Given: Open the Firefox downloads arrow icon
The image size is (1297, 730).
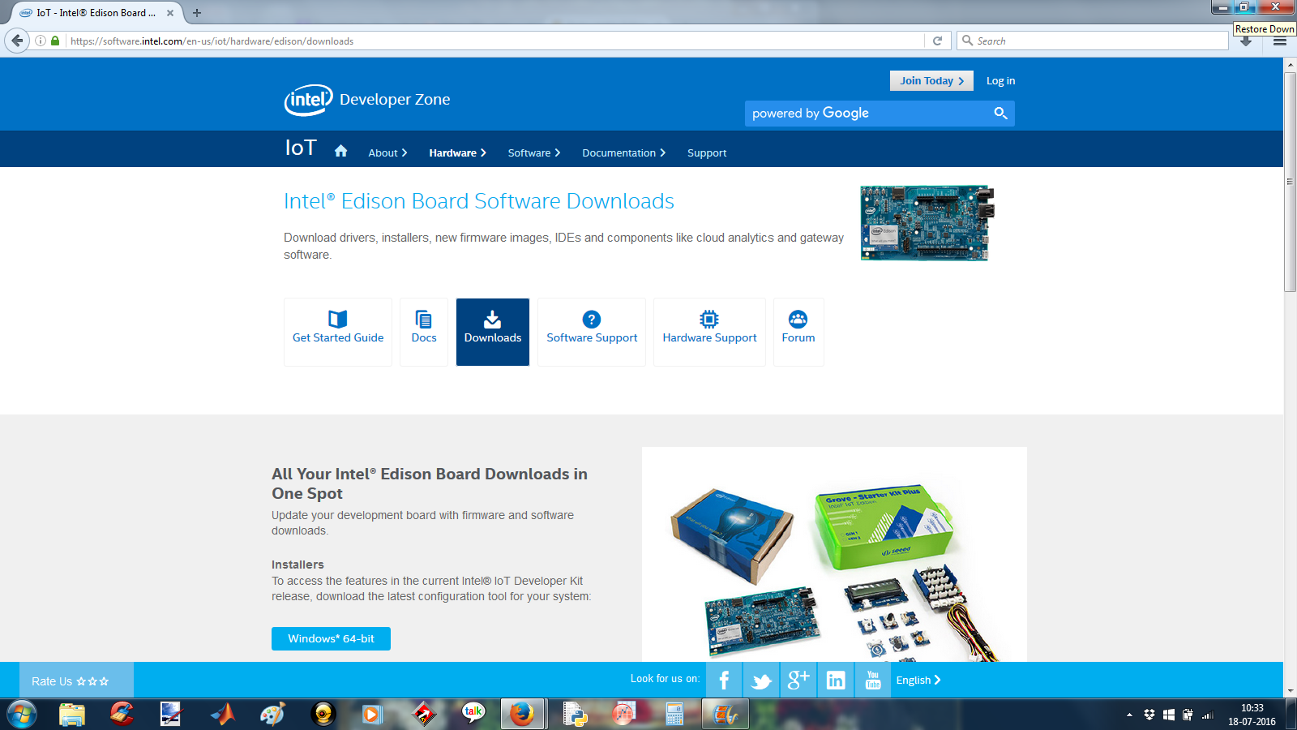Looking at the screenshot, I should pyautogui.click(x=1246, y=42).
